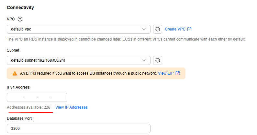The height and width of the screenshot is (135, 257).
Task: Expand the VPC dropdown arrow
Action: point(144,29)
